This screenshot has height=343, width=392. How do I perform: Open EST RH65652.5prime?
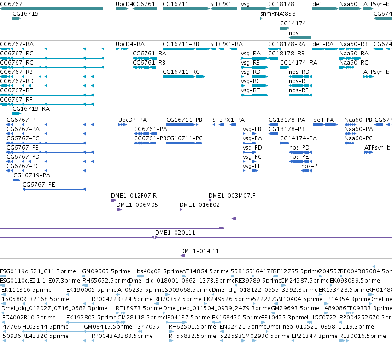[x=85, y=285]
